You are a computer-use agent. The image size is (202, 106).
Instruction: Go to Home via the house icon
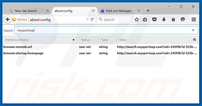point(173,19)
